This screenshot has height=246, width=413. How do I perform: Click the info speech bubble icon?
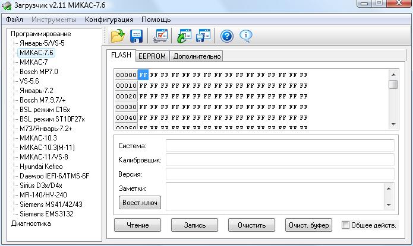point(246,36)
